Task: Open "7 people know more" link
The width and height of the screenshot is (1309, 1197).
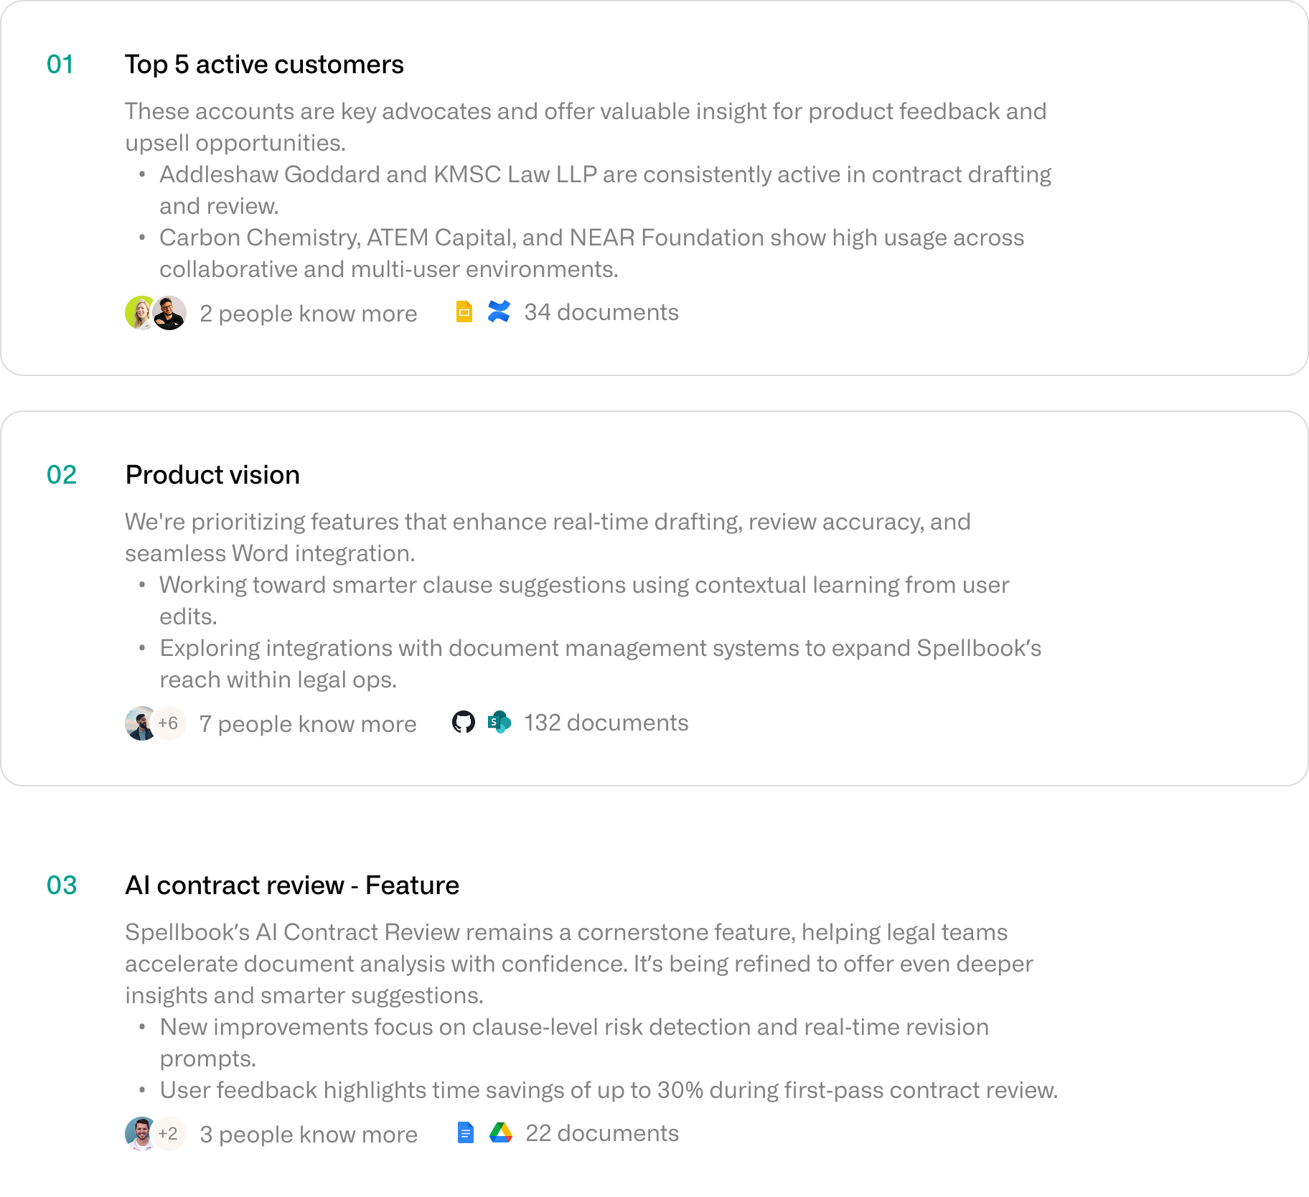Action: [307, 724]
